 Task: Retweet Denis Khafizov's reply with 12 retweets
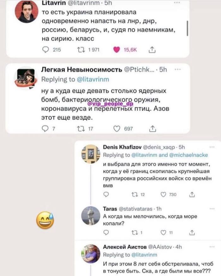click(x=133, y=194)
